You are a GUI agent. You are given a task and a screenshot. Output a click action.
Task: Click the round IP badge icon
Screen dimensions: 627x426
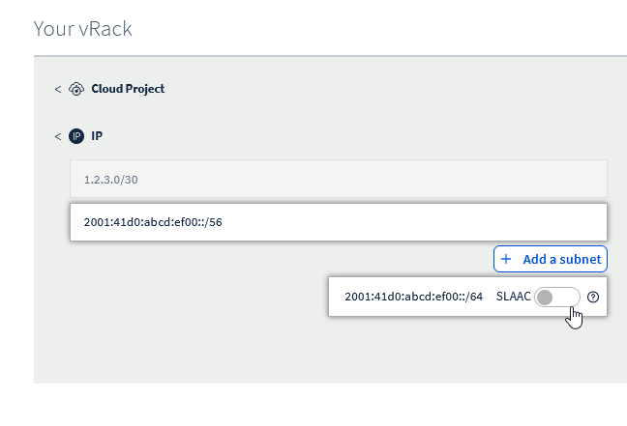[x=77, y=136]
